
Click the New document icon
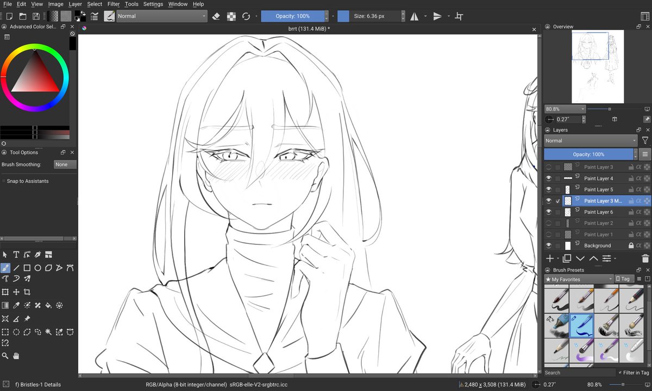[x=9, y=16]
